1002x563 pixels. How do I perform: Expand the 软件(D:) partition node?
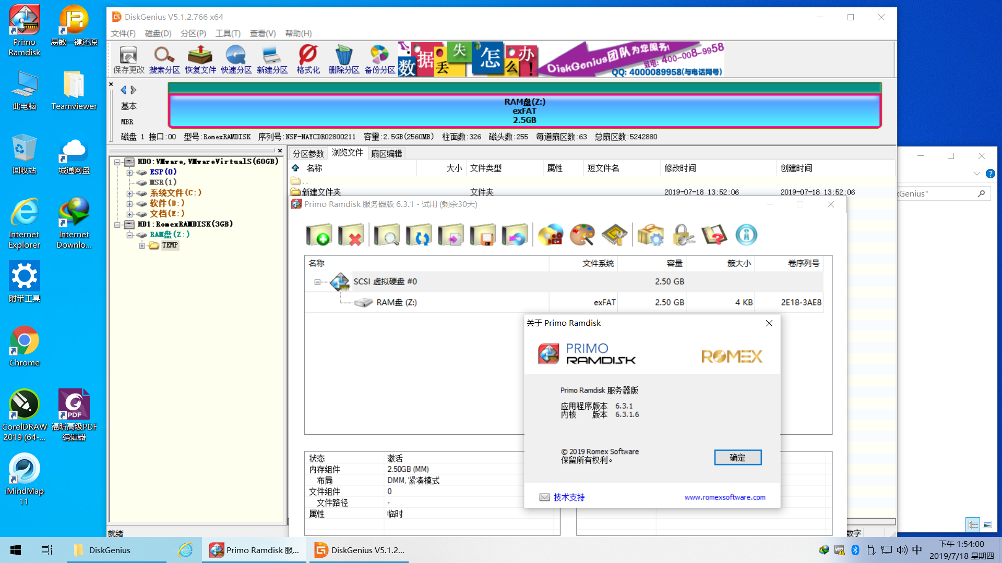[129, 203]
